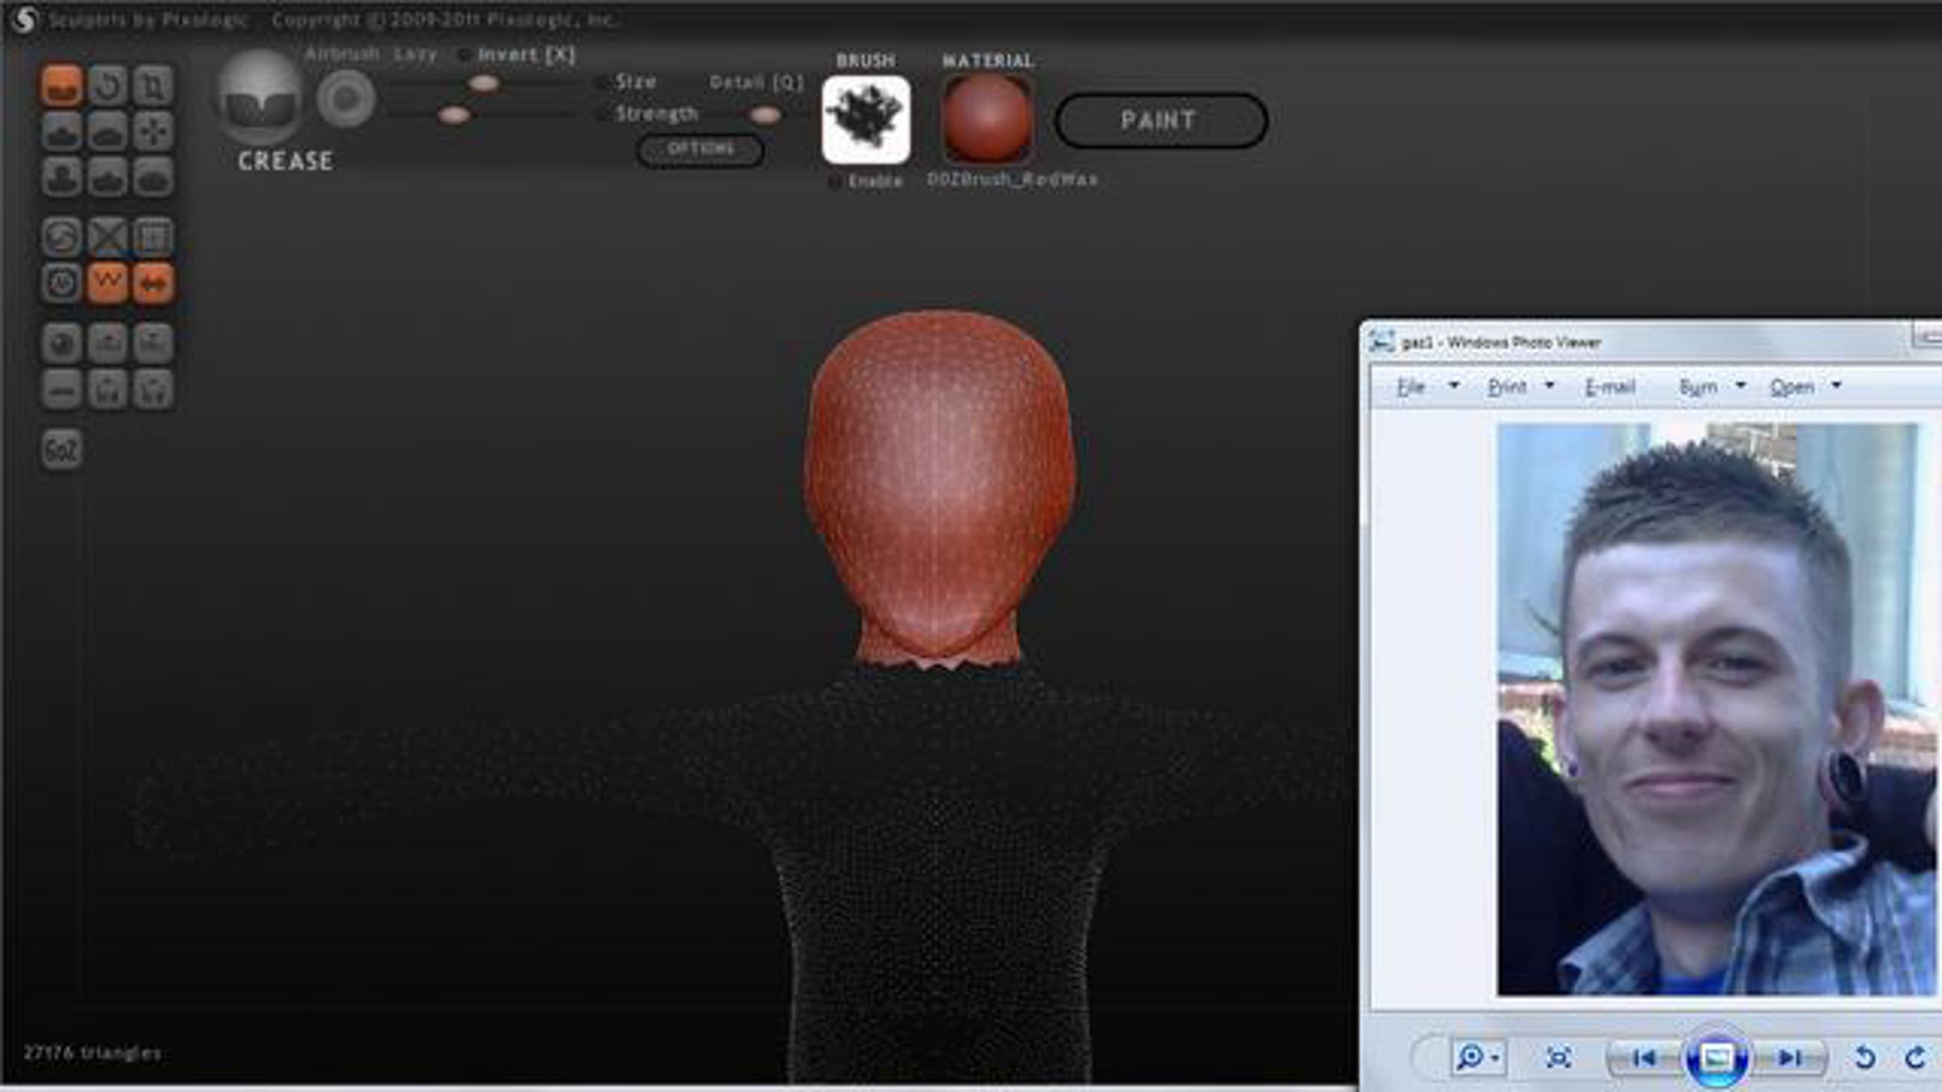1942x1092 pixels.
Task: Expand the Open dropdown arrow
Action: pos(1836,386)
